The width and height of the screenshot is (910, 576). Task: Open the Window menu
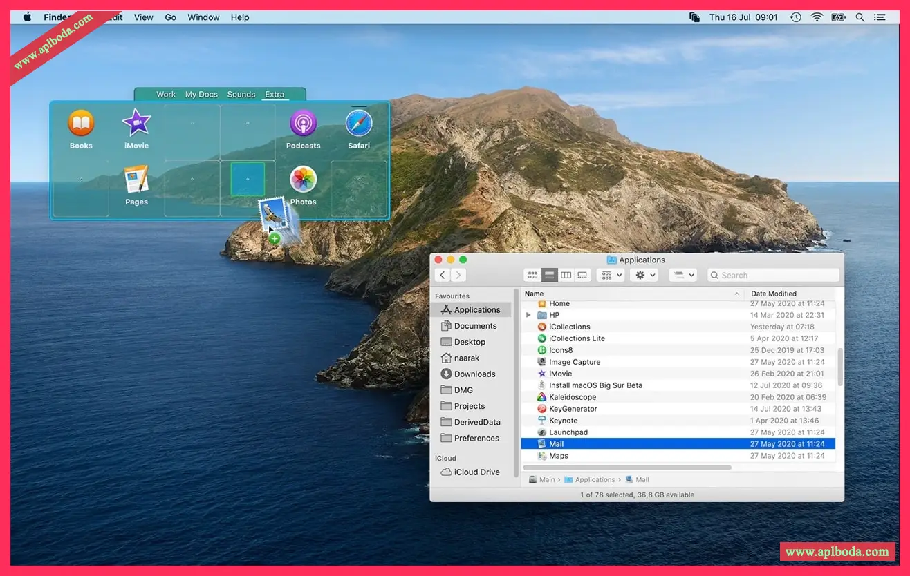[203, 17]
